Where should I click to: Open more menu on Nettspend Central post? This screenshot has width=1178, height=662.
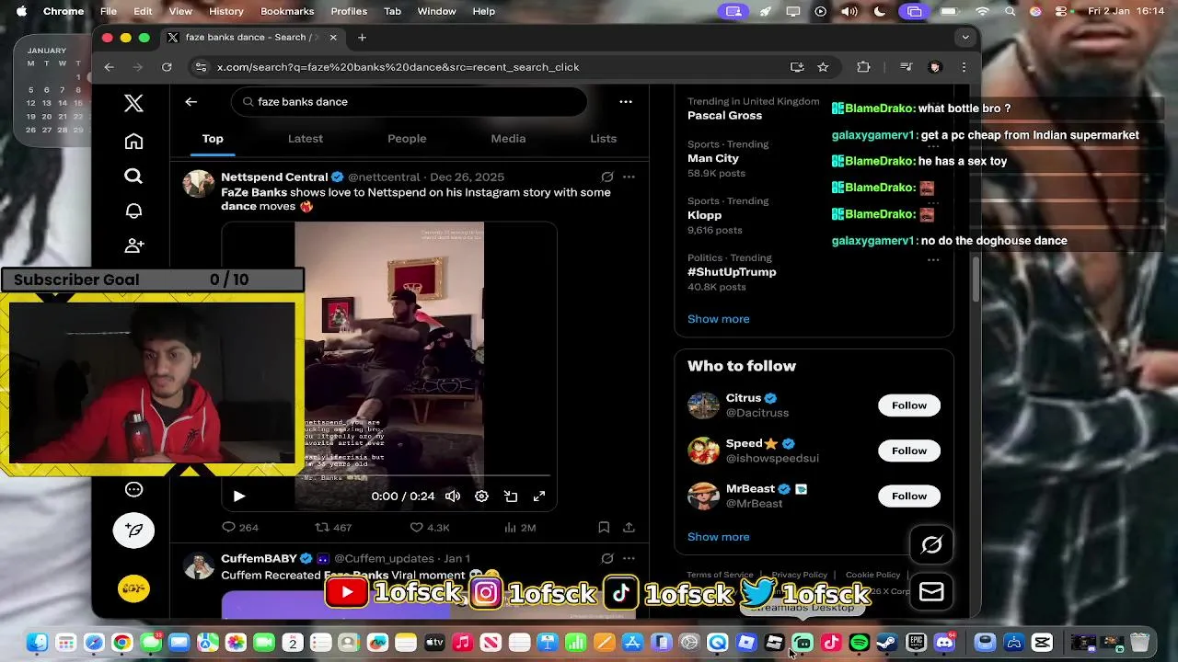[x=629, y=177]
